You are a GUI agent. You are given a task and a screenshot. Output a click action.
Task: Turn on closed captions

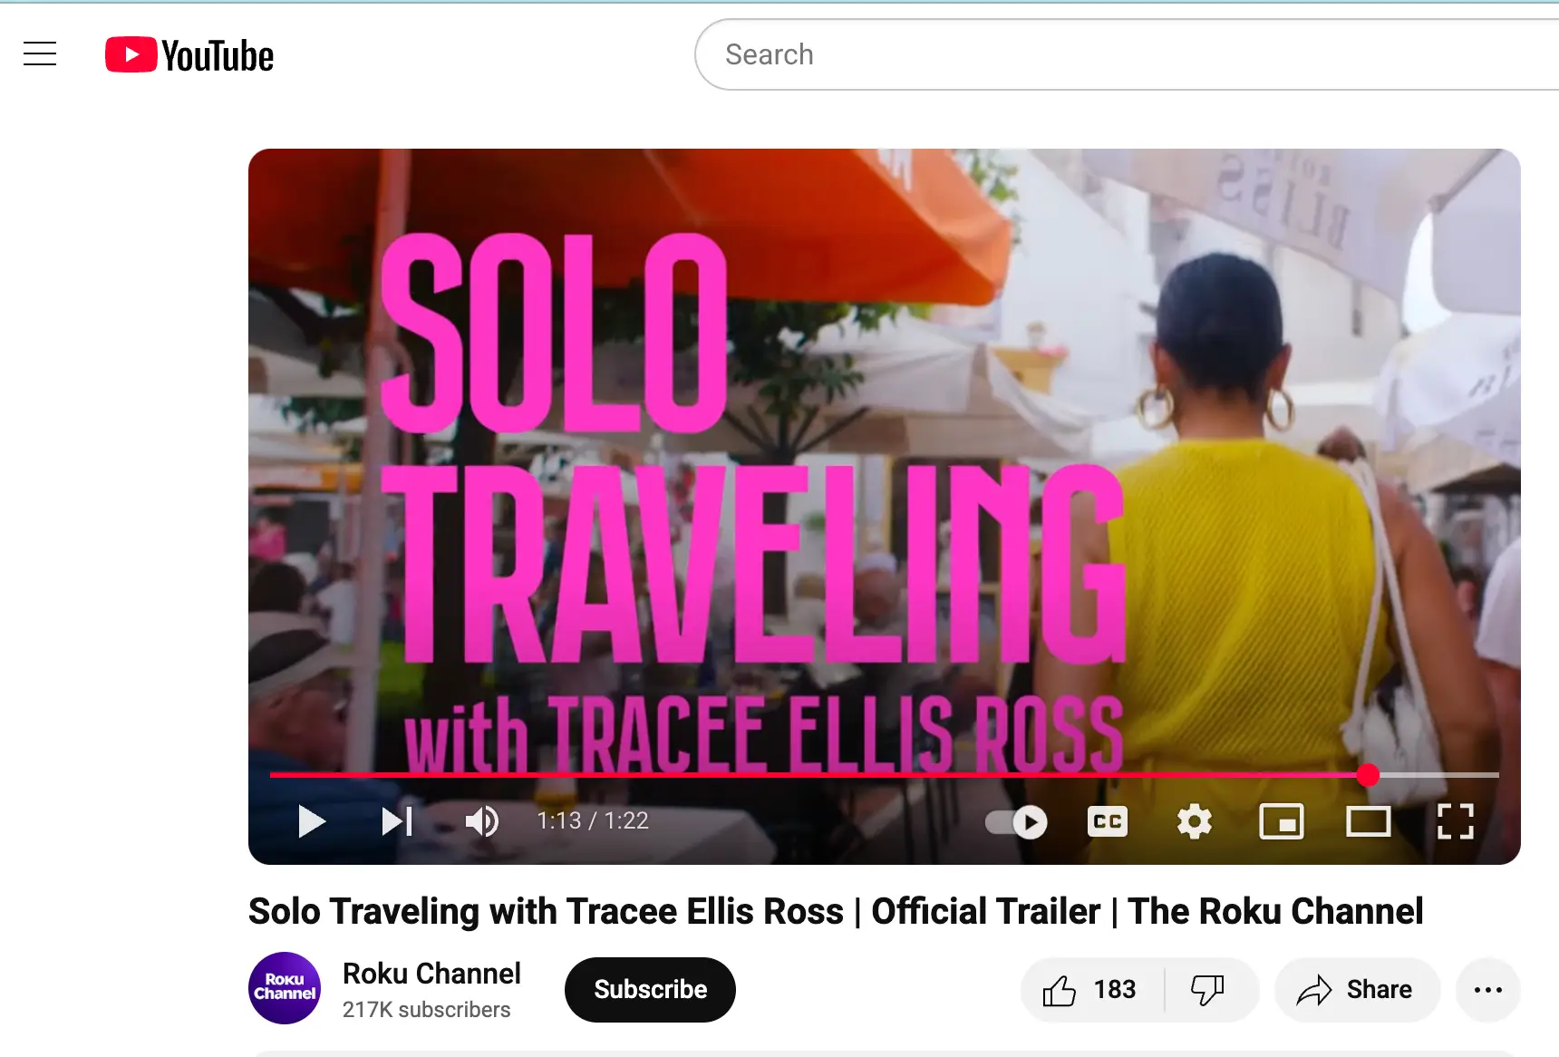[x=1107, y=821]
